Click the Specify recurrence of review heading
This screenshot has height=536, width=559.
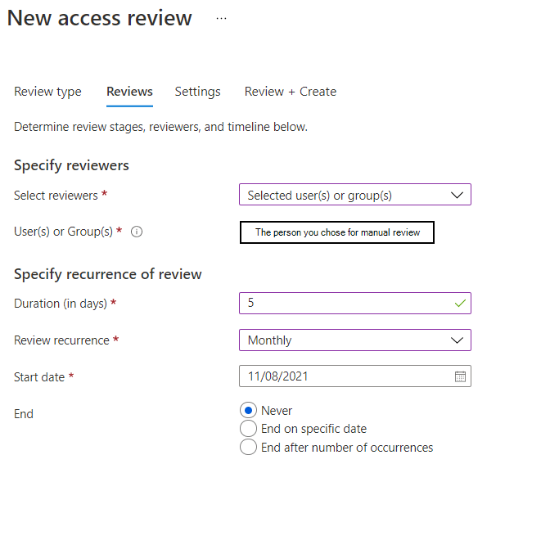pyautogui.click(x=108, y=274)
